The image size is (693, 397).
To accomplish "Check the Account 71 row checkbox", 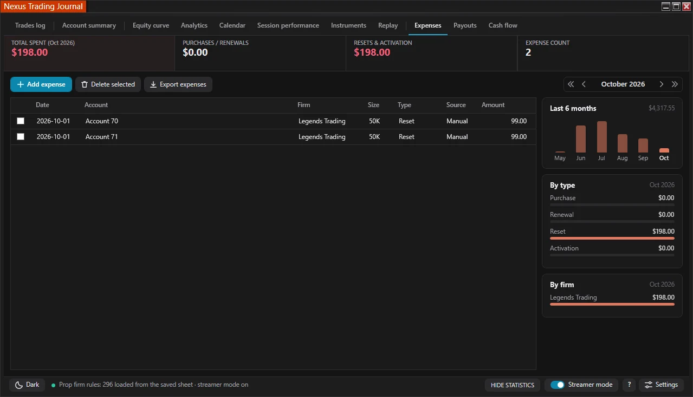I will click(x=21, y=137).
